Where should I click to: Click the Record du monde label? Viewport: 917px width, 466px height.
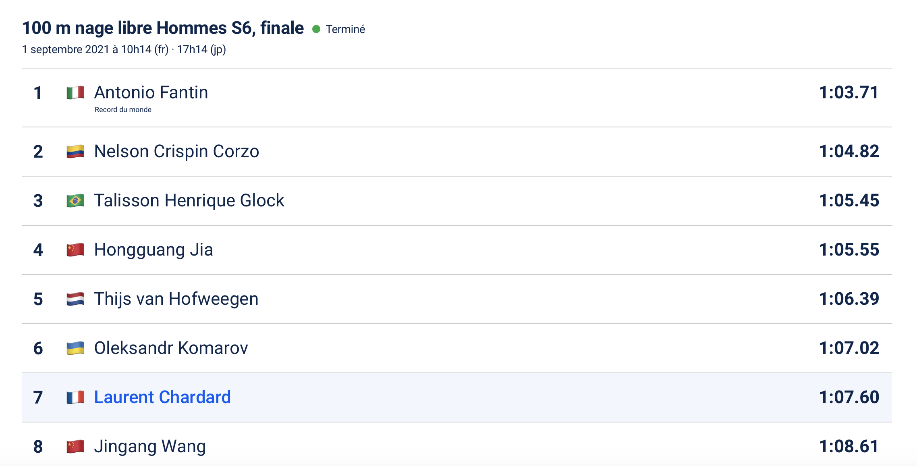point(123,110)
